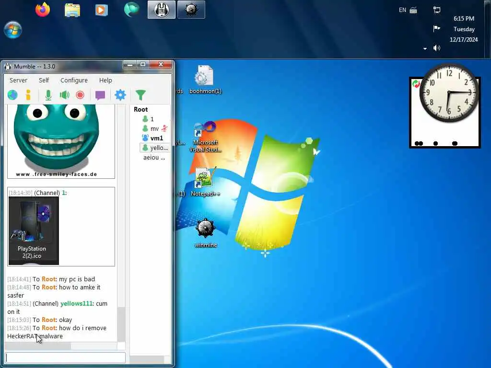Click the analog clock desktop gadget
This screenshot has height=368, width=491.
[x=449, y=93]
